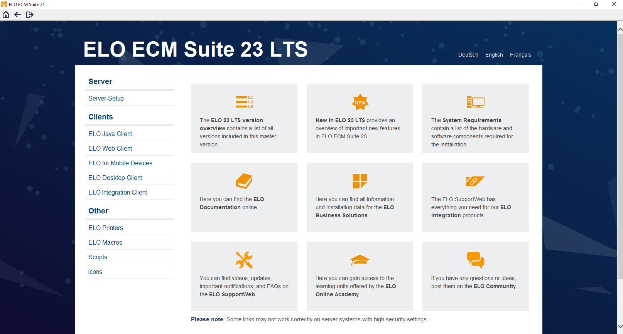Screen dimensions: 623x334
Task: Open the ELO Integration products text
Action: (x=471, y=207)
